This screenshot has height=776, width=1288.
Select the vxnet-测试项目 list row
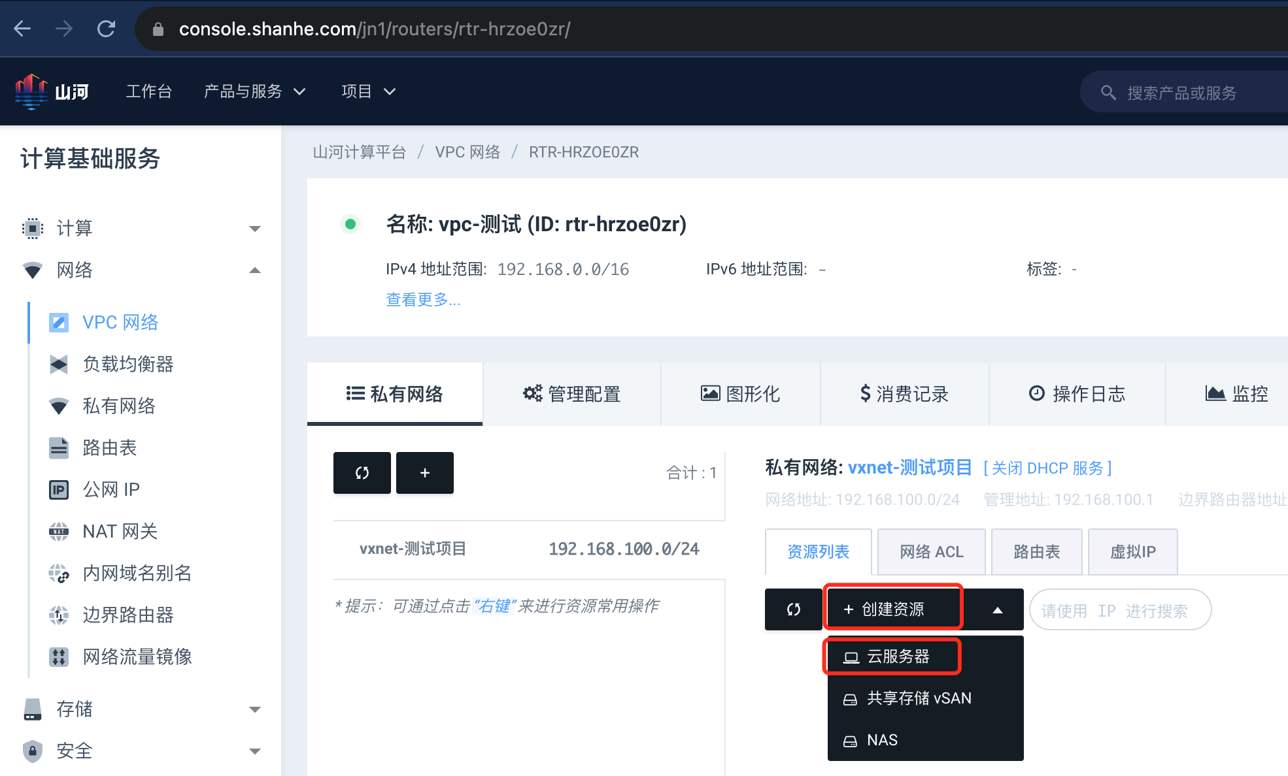tap(529, 549)
